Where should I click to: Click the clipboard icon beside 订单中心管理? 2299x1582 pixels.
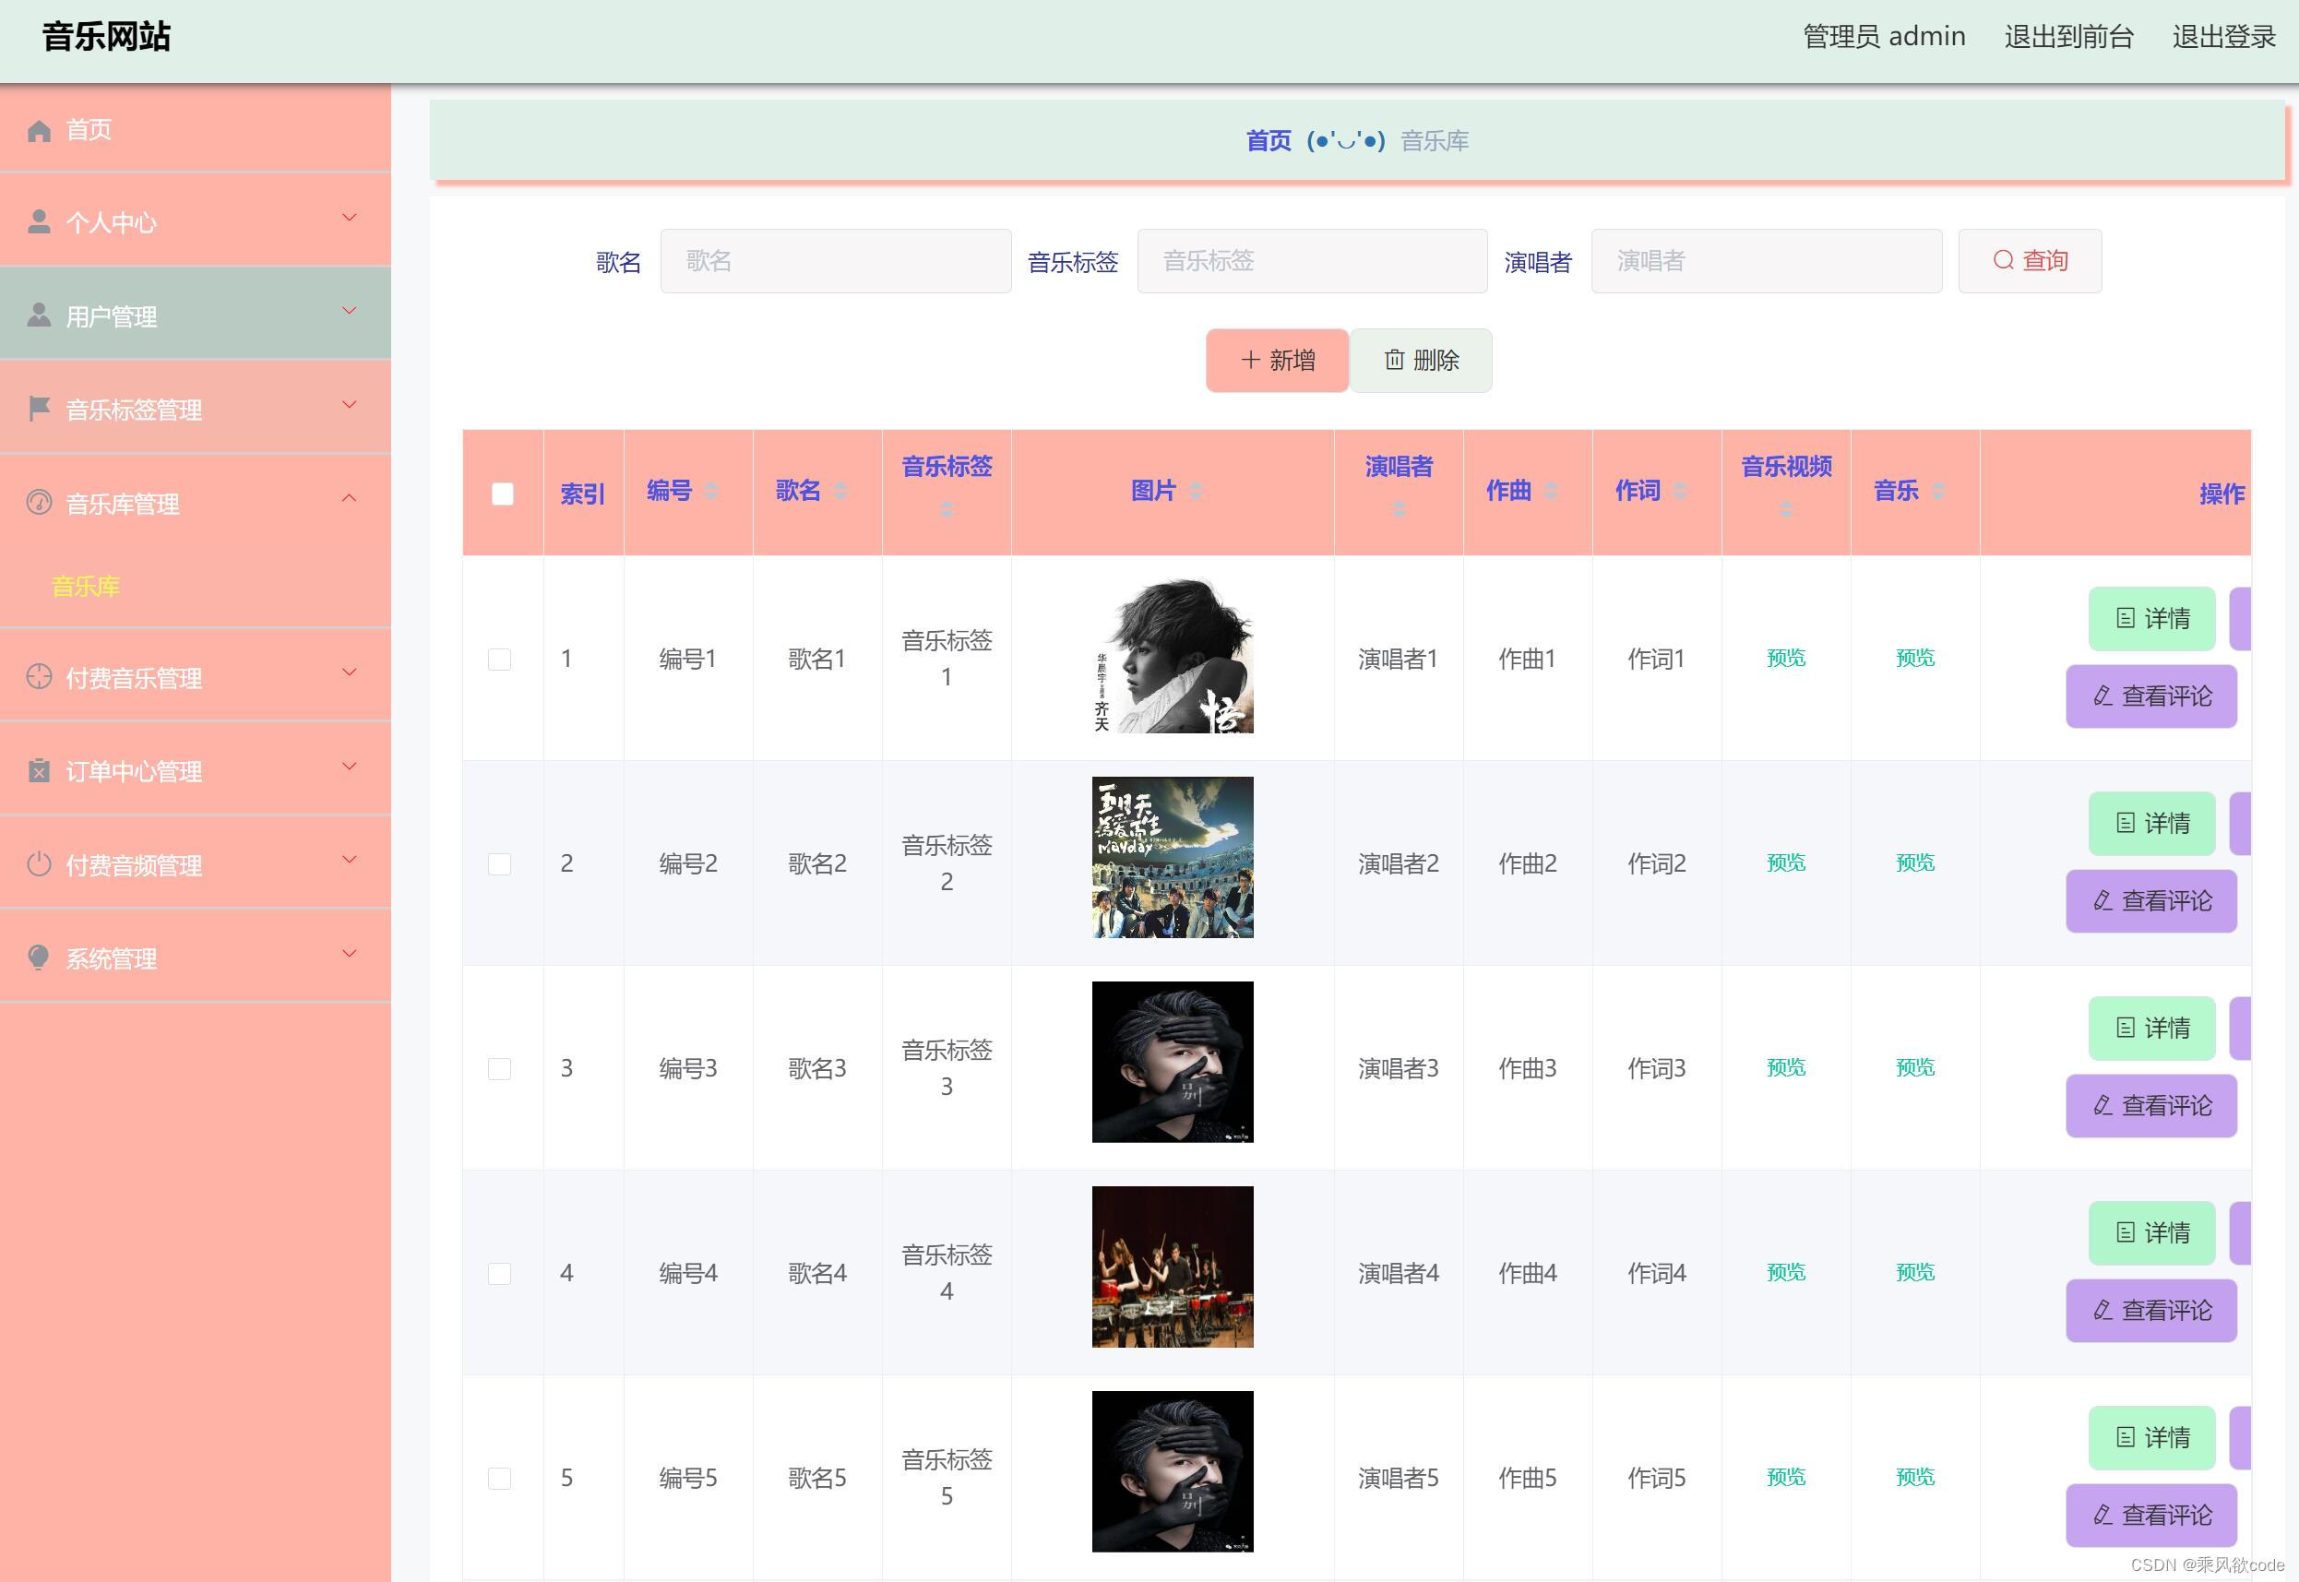point(39,770)
